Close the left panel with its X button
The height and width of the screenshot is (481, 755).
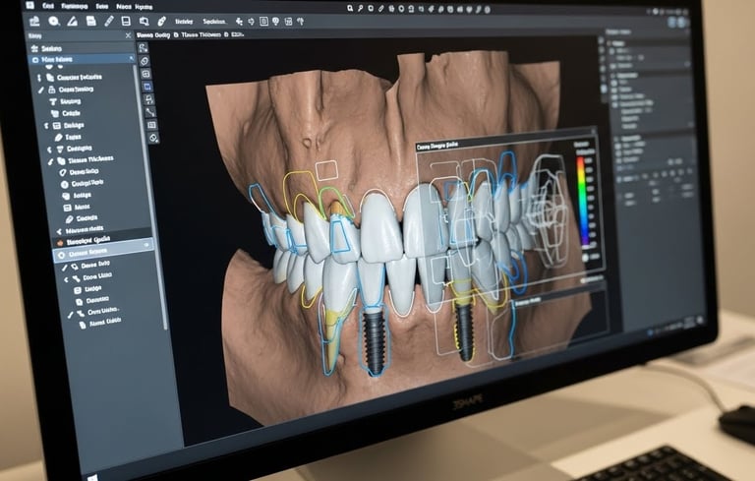point(128,35)
